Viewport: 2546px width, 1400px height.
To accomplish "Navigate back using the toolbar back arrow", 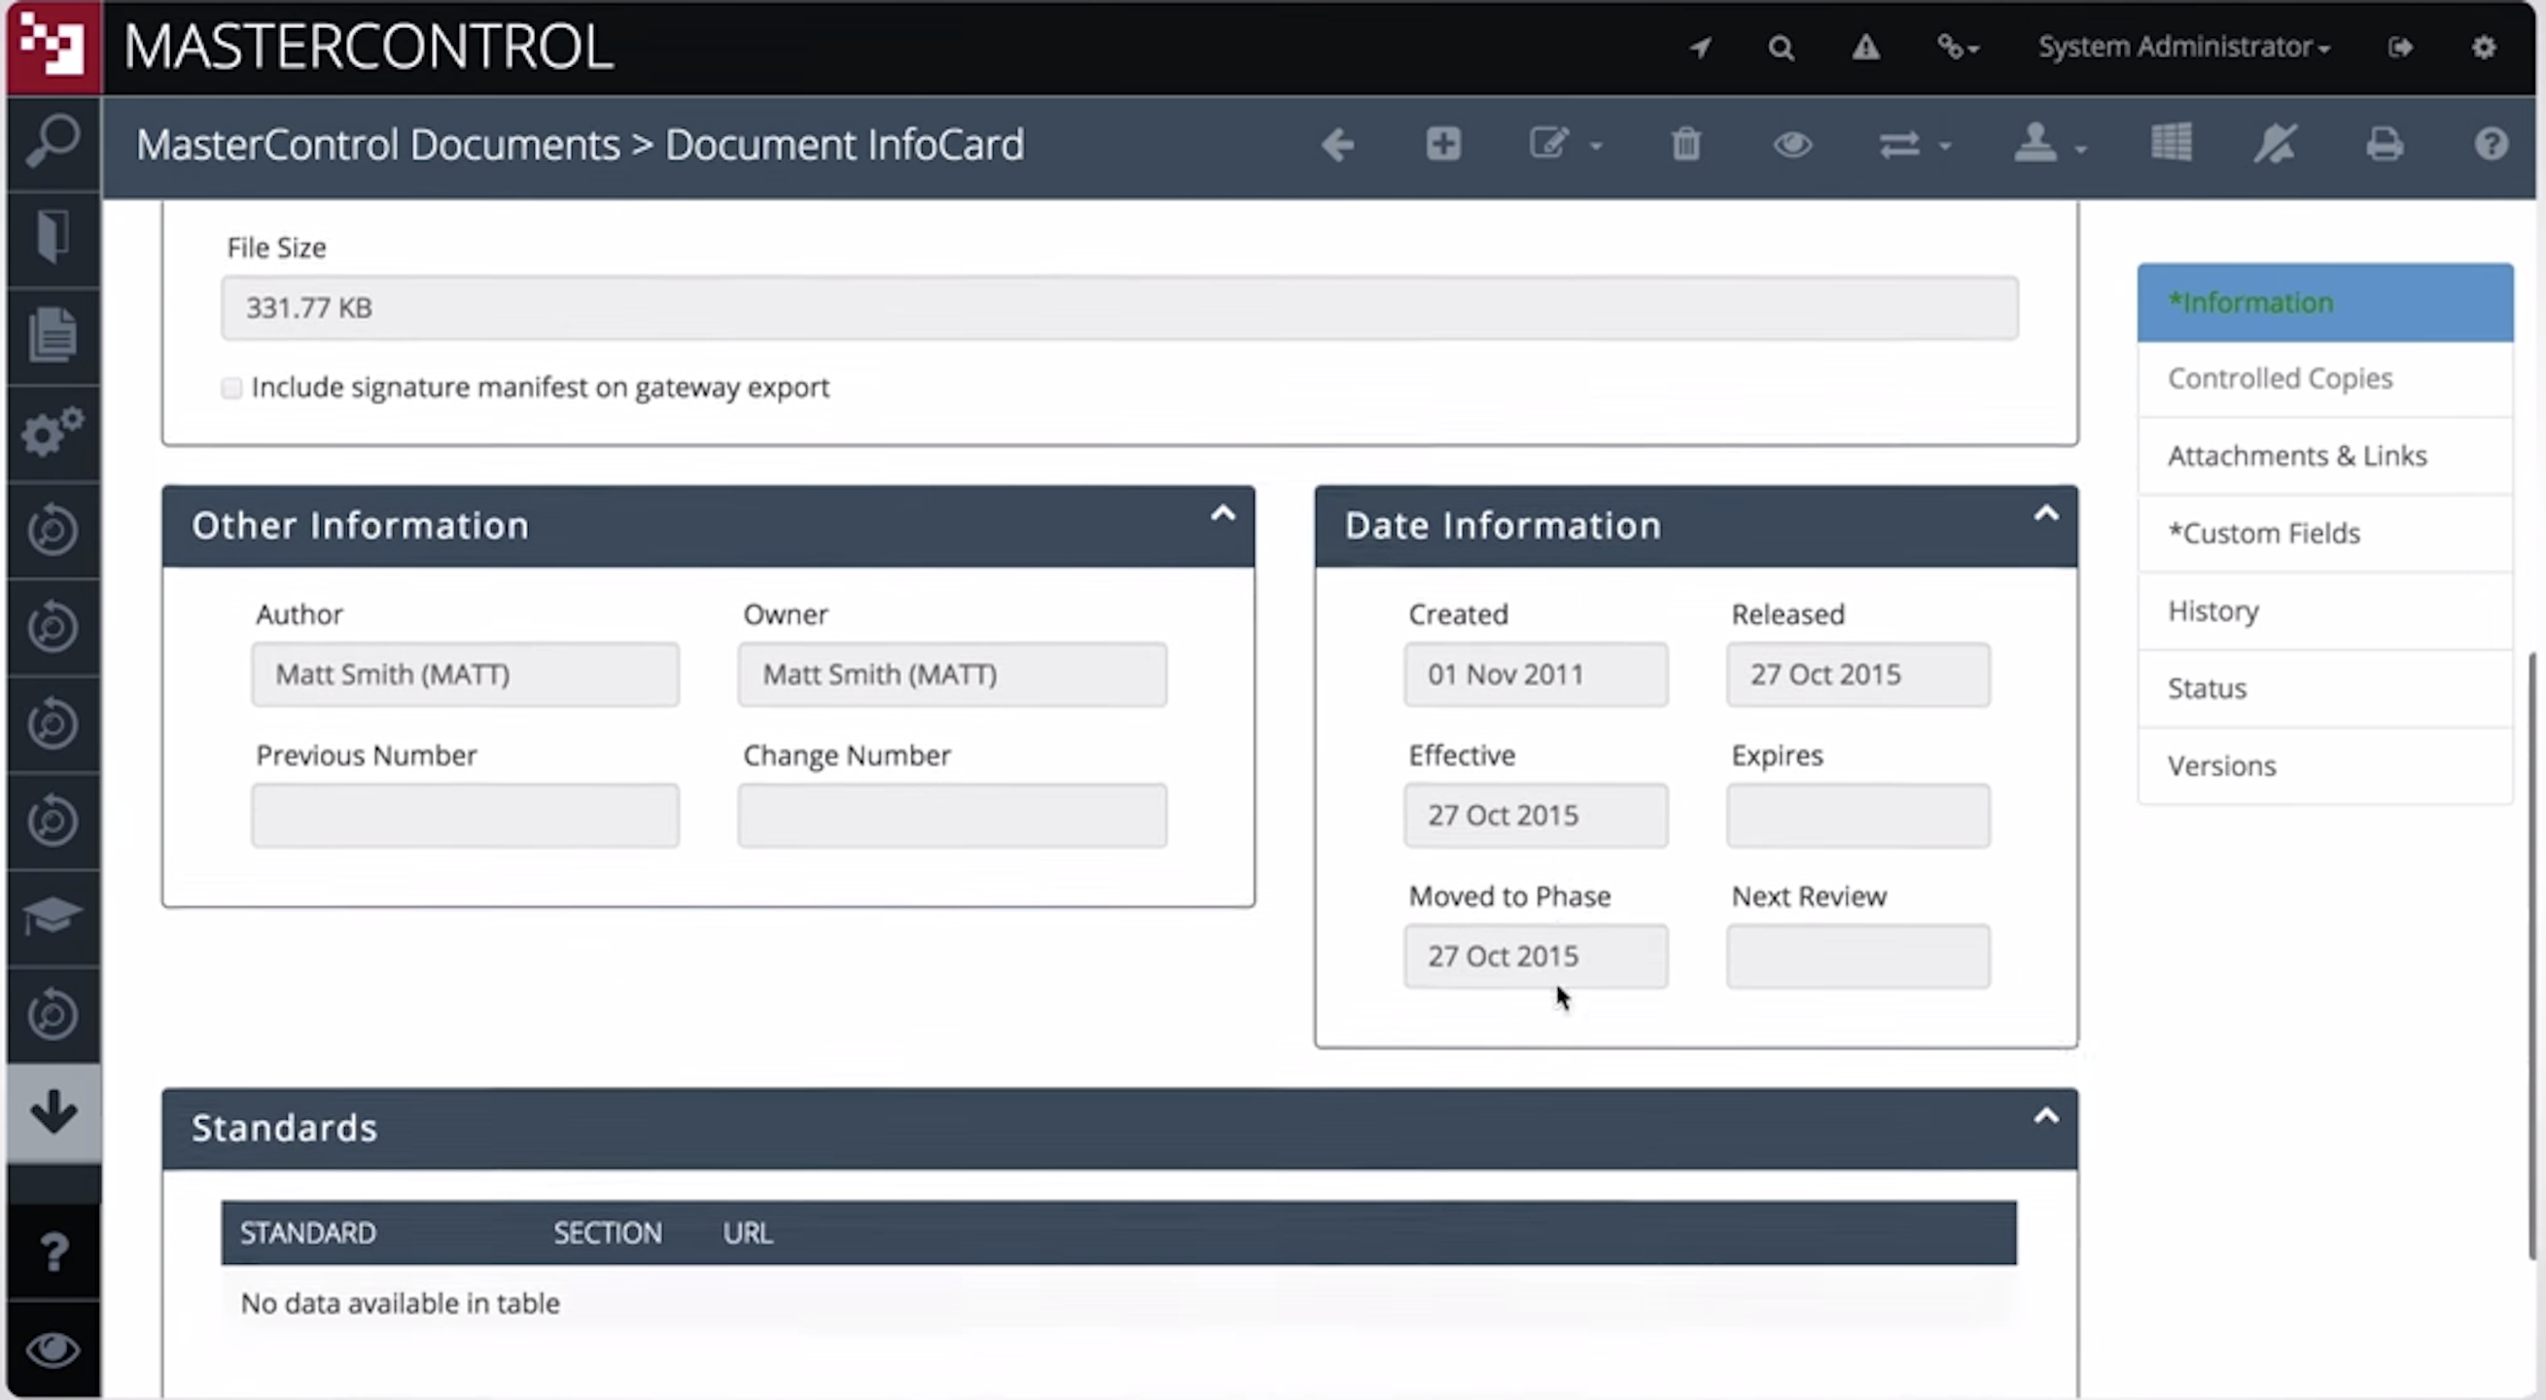I will tap(1336, 144).
